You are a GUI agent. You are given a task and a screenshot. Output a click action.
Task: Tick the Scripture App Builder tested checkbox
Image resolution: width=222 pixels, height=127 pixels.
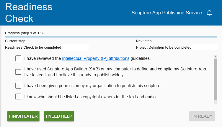[x=18, y=72]
